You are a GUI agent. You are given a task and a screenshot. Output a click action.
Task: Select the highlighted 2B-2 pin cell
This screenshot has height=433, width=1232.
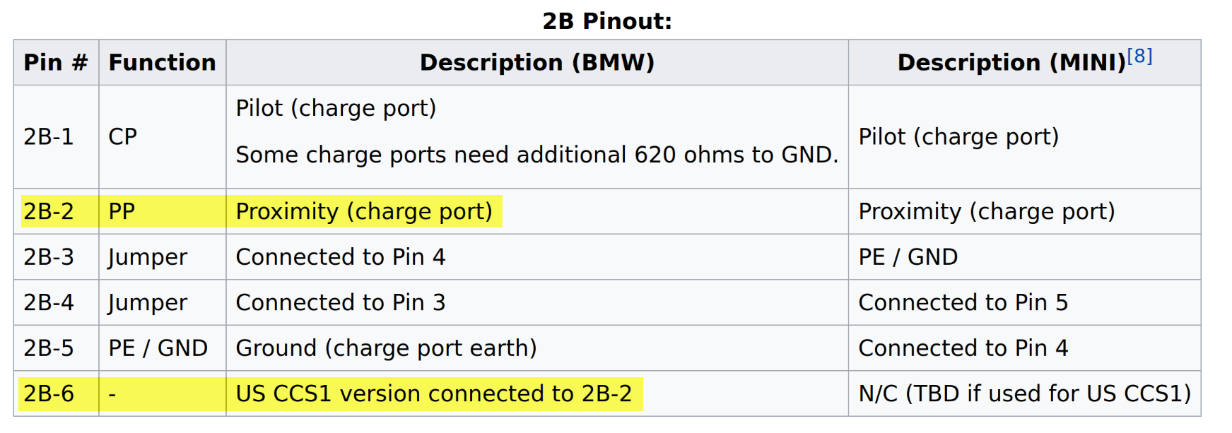pyautogui.click(x=49, y=211)
